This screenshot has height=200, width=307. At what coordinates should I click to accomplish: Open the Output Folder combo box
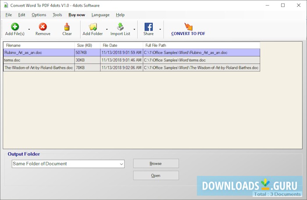pyautogui.click(x=68, y=164)
